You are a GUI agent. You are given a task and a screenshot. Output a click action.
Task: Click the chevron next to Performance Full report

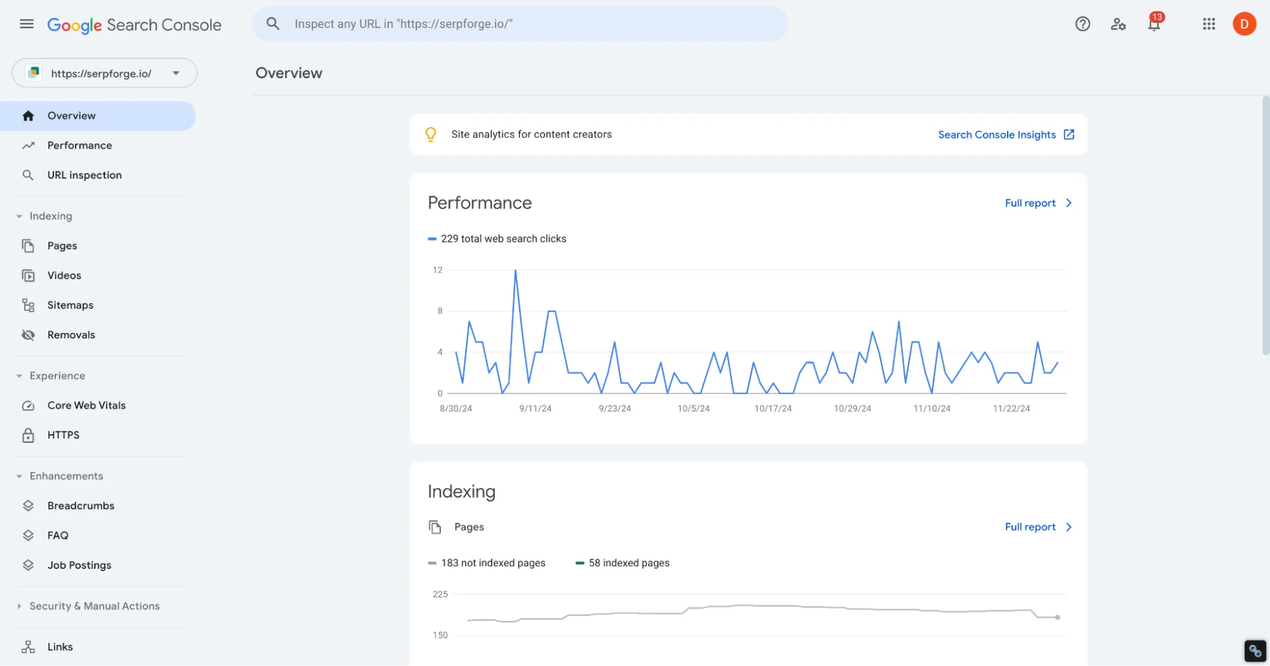(1069, 203)
